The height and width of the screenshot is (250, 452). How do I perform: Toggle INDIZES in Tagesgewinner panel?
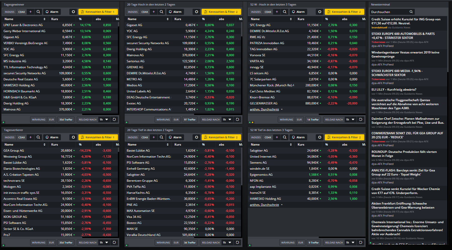[10, 12]
